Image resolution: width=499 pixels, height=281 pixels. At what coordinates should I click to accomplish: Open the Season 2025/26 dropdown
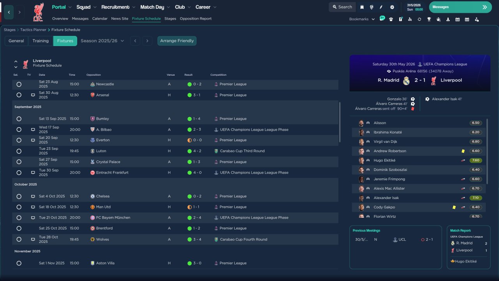click(103, 41)
